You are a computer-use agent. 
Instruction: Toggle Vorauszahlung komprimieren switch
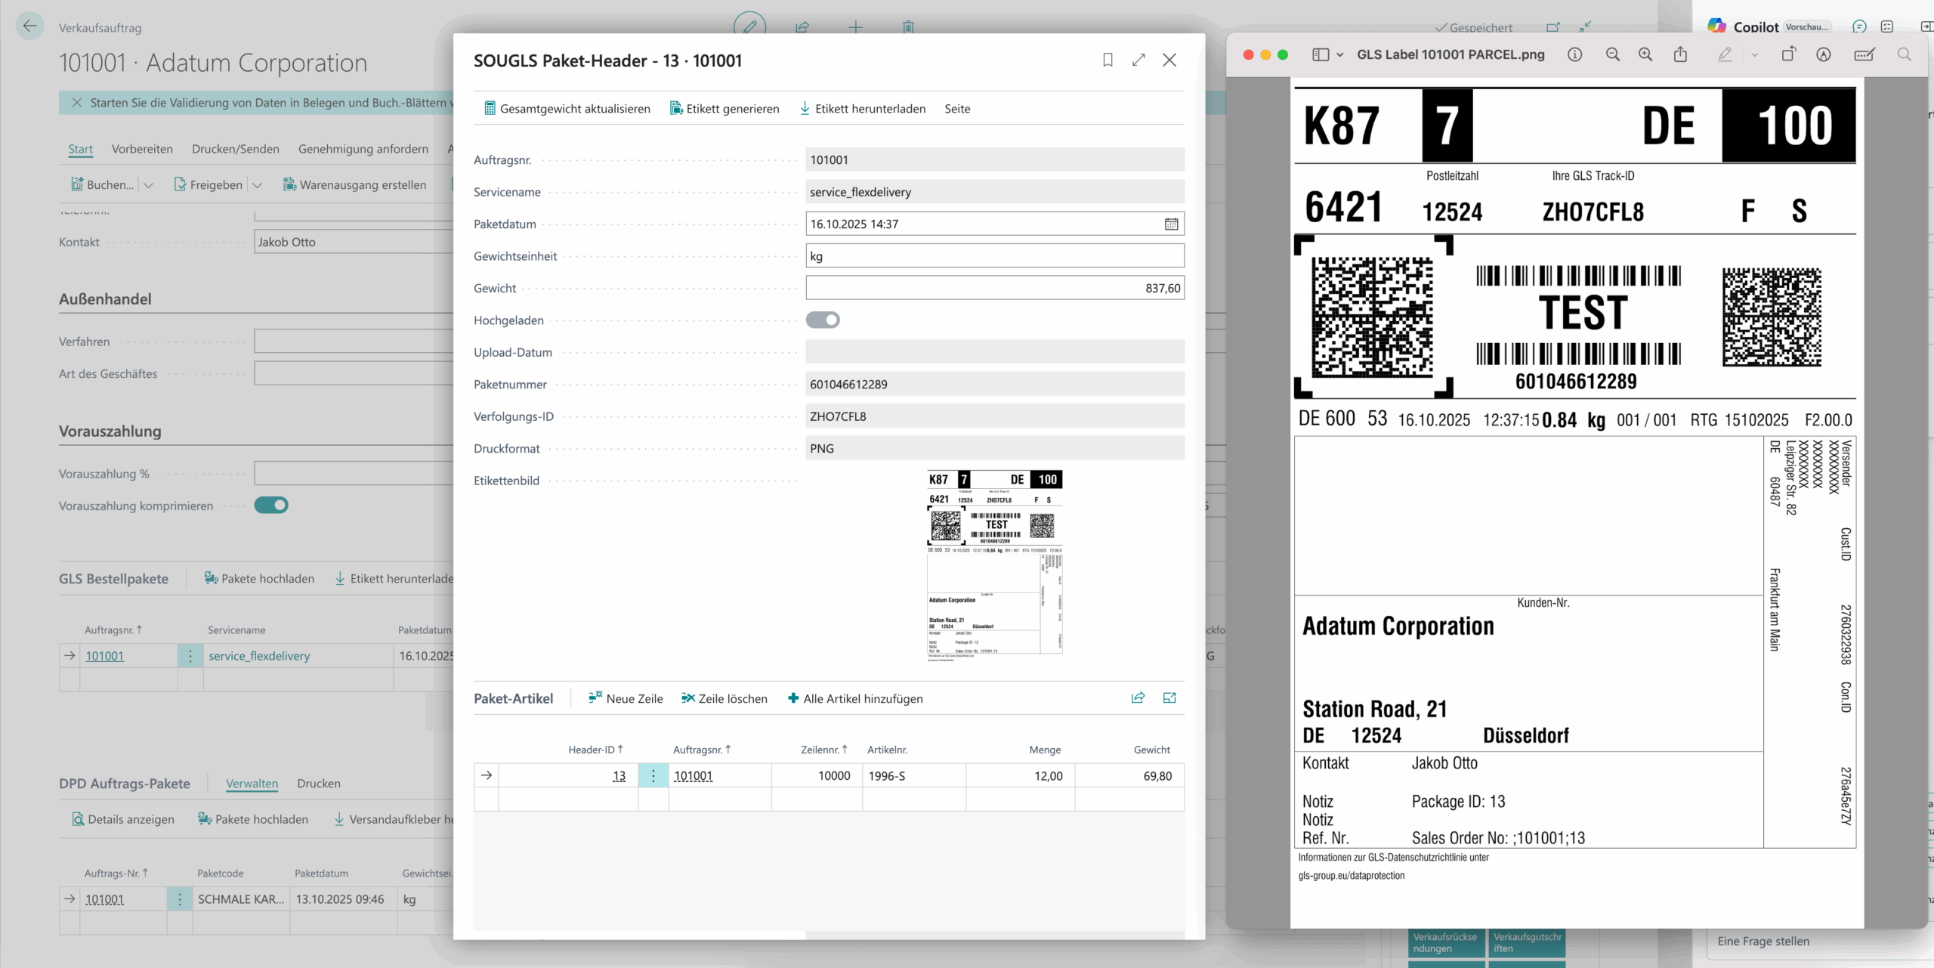tap(271, 506)
